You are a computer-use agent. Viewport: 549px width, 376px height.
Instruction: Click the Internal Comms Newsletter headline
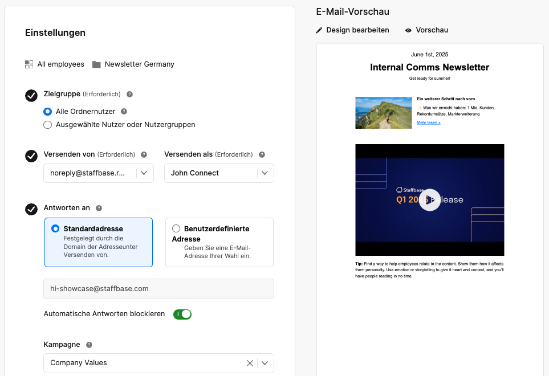coord(430,67)
